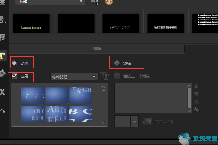Click the filter list scrollbar up arrow
The width and height of the screenshot is (218, 145).
click(189, 86)
